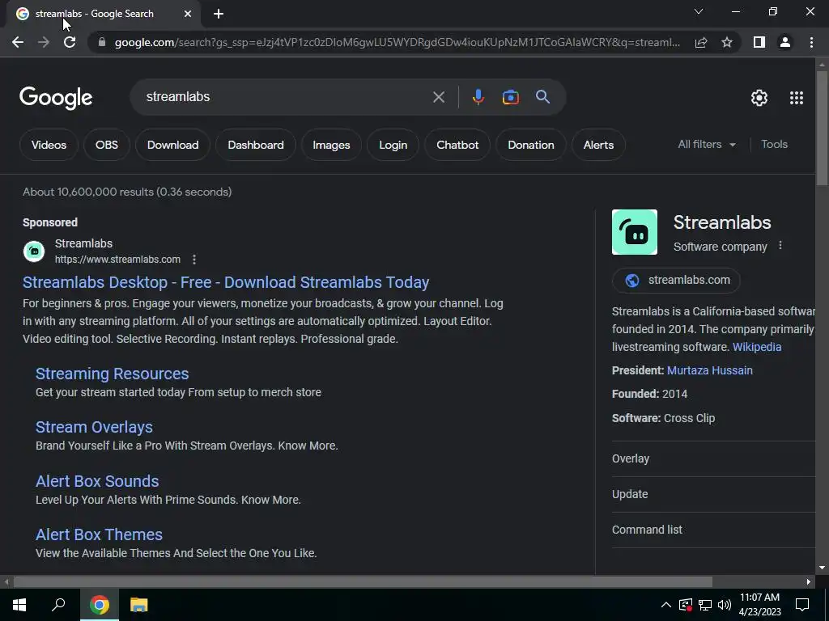Select the OBS search chip
829x621 pixels.
pyautogui.click(x=107, y=145)
